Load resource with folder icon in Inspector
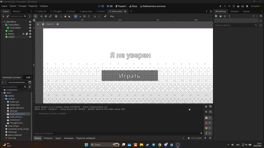 (x=221, y=16)
